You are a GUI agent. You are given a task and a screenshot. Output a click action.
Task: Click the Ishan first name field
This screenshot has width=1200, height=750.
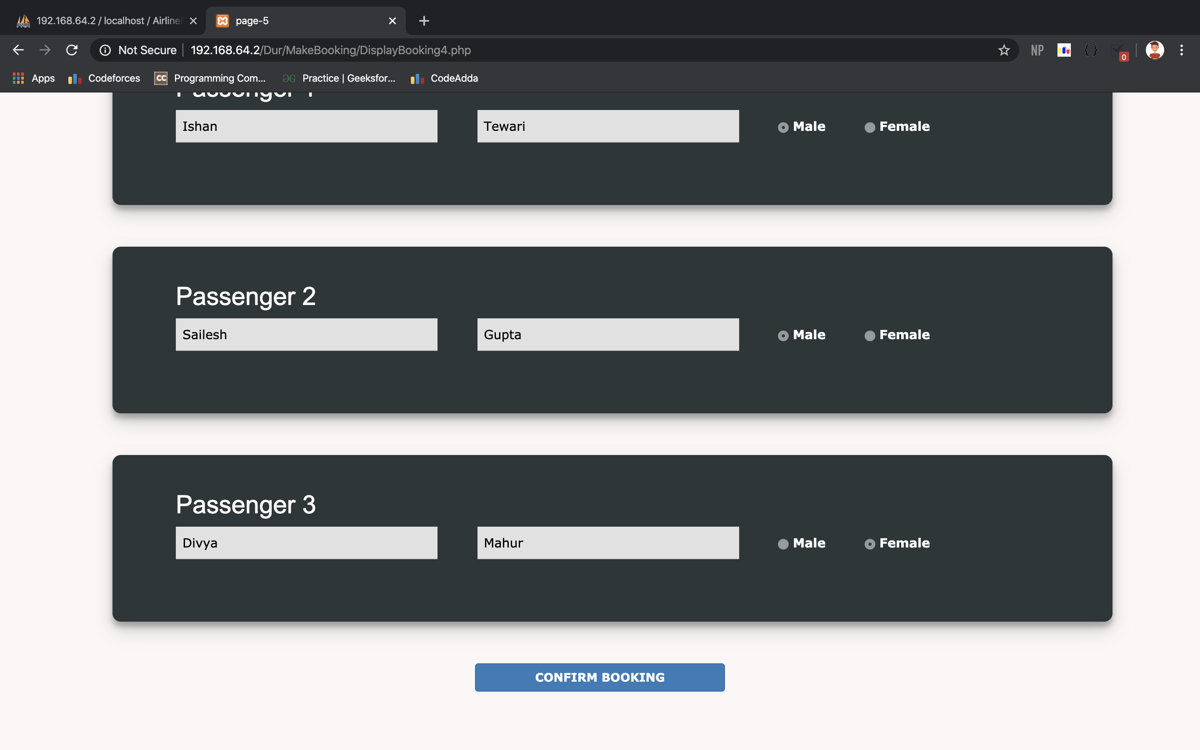pyautogui.click(x=306, y=126)
